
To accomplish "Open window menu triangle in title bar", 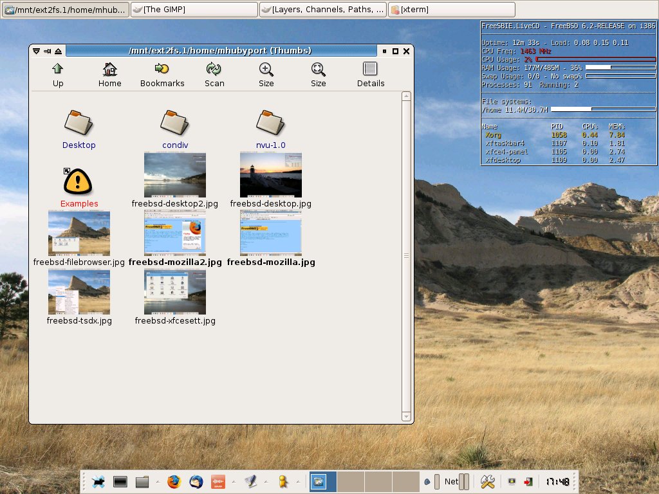I will pos(37,51).
